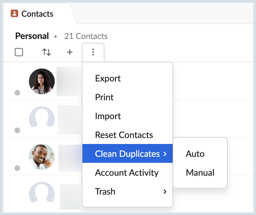Open the woman's contact photo
The image size is (256, 215).
tap(42, 81)
